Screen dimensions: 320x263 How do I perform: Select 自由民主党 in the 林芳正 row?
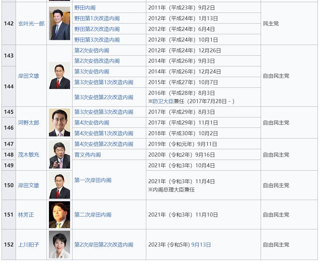pyautogui.click(x=276, y=215)
